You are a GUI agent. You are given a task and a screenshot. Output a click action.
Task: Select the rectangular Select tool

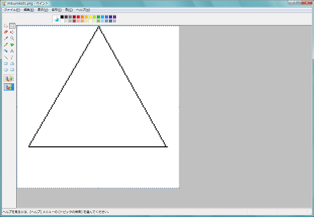coord(12,26)
